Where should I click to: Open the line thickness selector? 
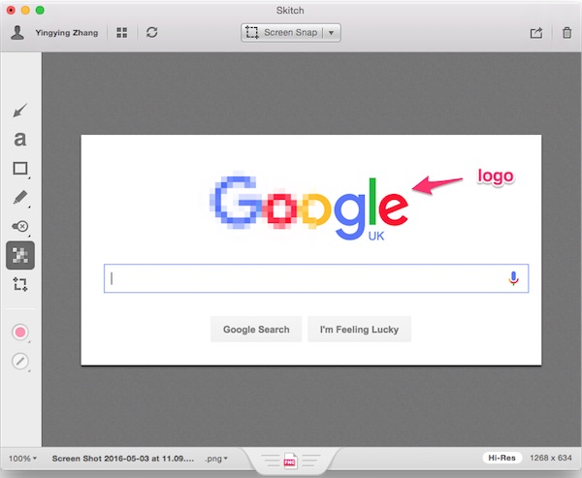point(20,361)
